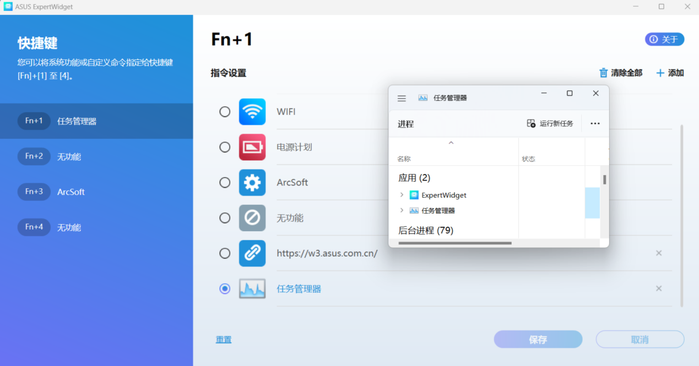Click the 任务管理器 graph icon in list

[252, 288]
